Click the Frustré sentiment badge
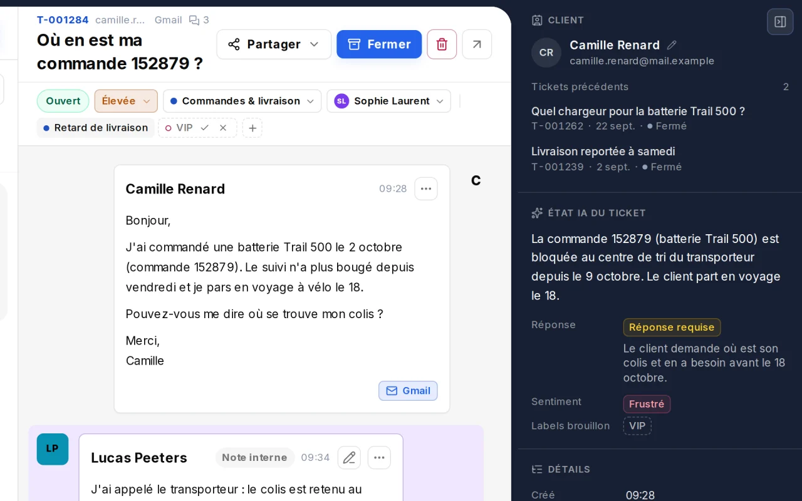Image resolution: width=802 pixels, height=501 pixels. (647, 404)
